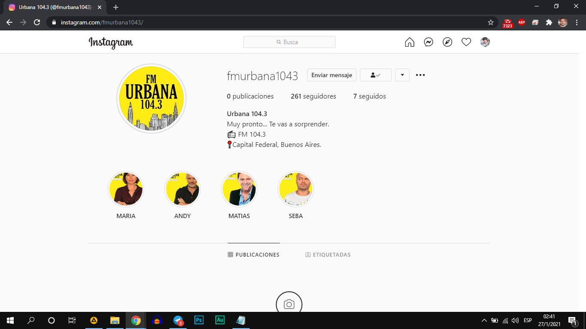This screenshot has height=329, width=586.
Task: Click the bio line 'Muy pronto... Te vas a sorprender.'
Action: click(x=278, y=124)
